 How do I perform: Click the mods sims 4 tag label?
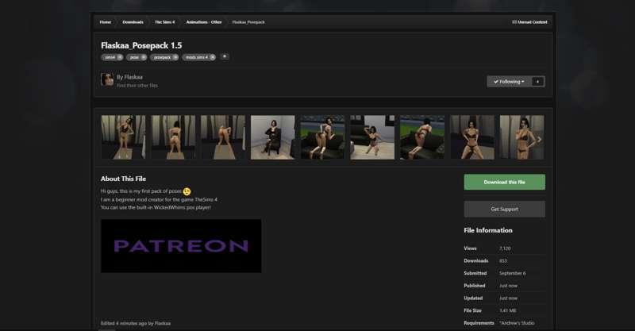[196, 57]
